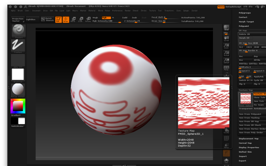Select the Scale tool in the top toolbar
The width and height of the screenshot is (266, 166).
coord(81,19)
